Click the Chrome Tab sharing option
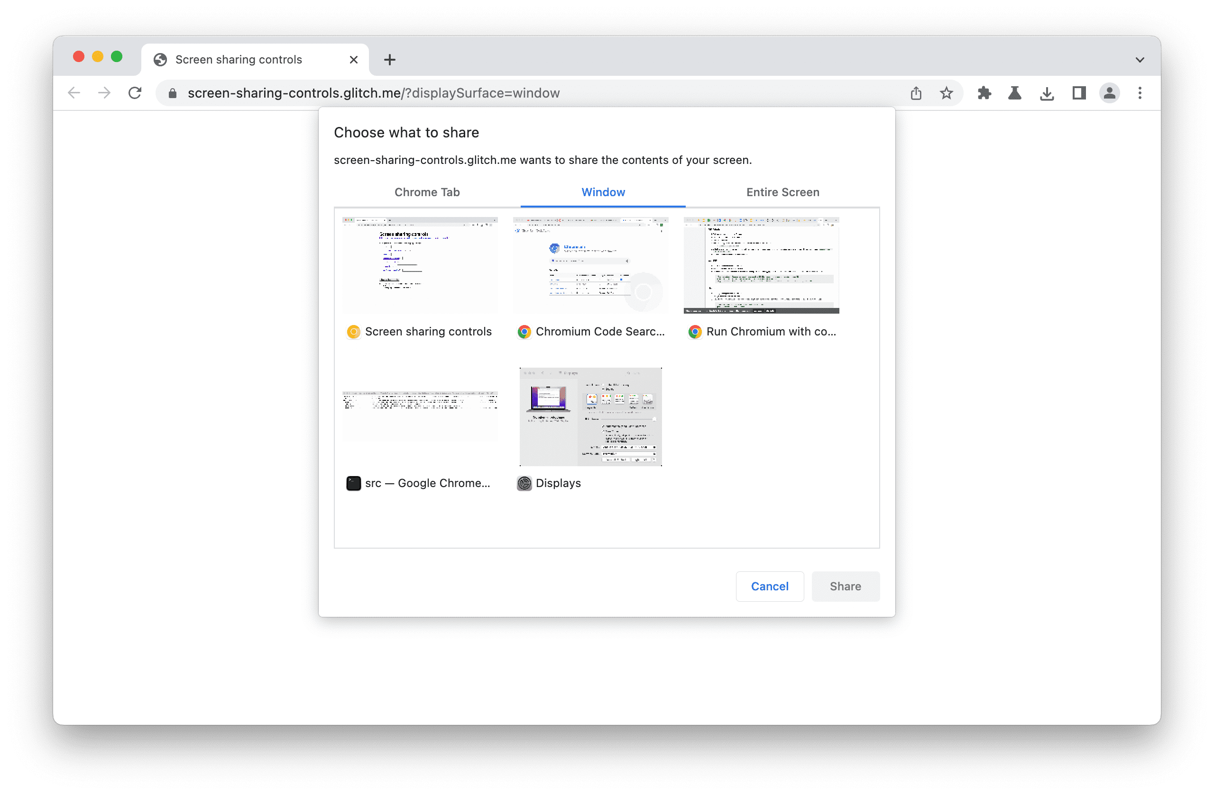Viewport: 1214px width, 795px height. pyautogui.click(x=426, y=192)
